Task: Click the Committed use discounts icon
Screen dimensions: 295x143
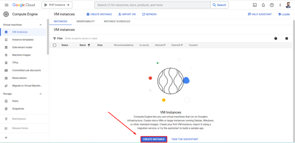Action: [x=6, y=71]
